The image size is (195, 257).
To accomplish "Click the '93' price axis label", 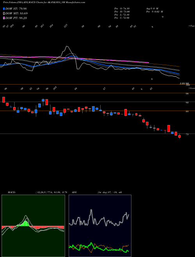I will [188, 102].
